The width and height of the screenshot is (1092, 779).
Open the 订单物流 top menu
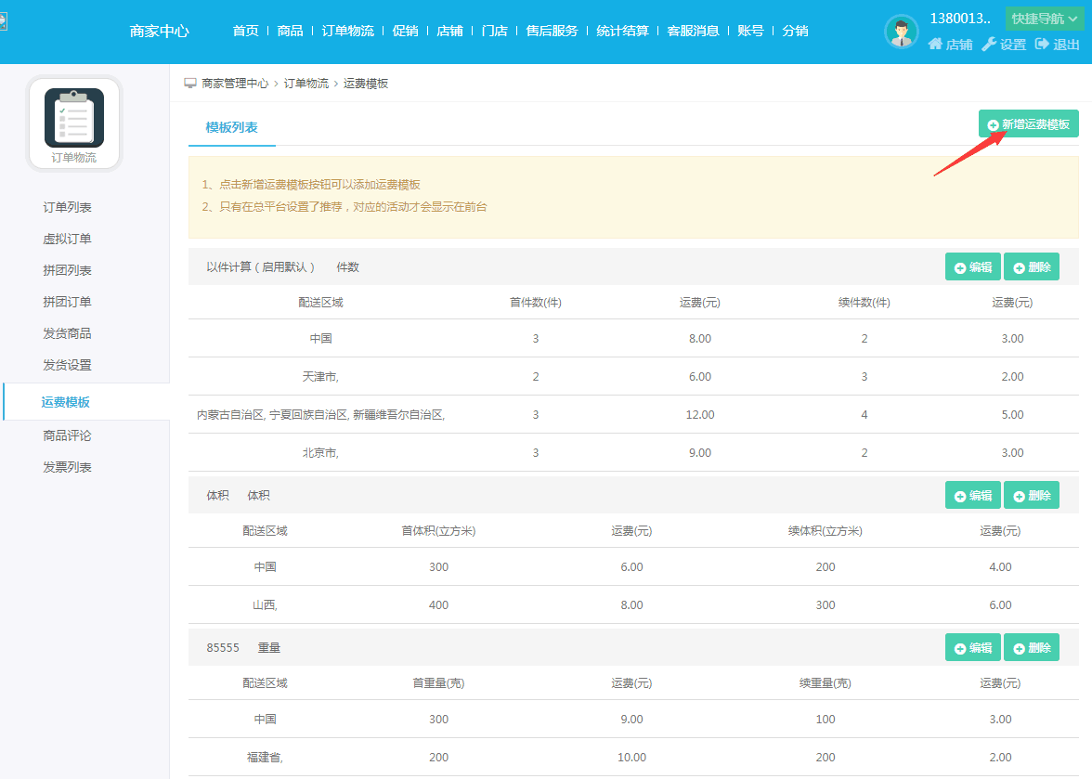click(x=347, y=31)
